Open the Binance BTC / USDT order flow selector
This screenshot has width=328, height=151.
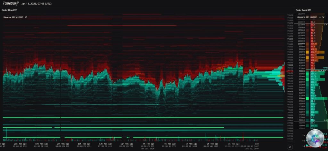tap(13, 17)
